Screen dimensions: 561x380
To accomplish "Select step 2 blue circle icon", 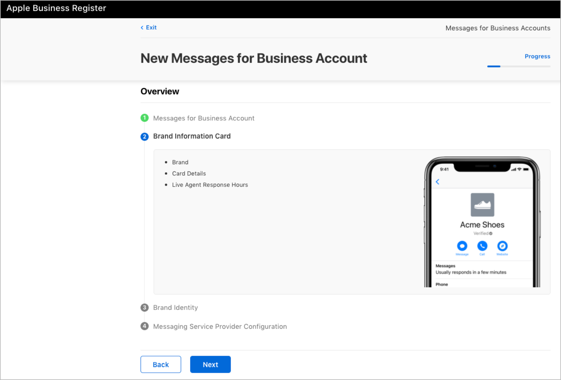I will pos(144,137).
